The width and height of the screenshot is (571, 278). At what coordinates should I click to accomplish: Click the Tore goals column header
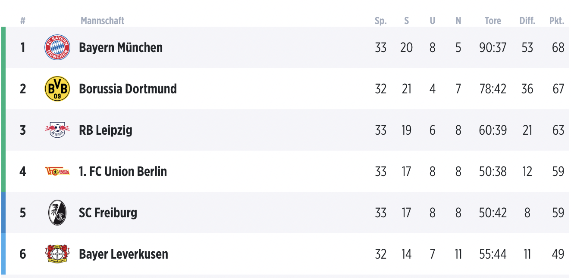pyautogui.click(x=493, y=21)
